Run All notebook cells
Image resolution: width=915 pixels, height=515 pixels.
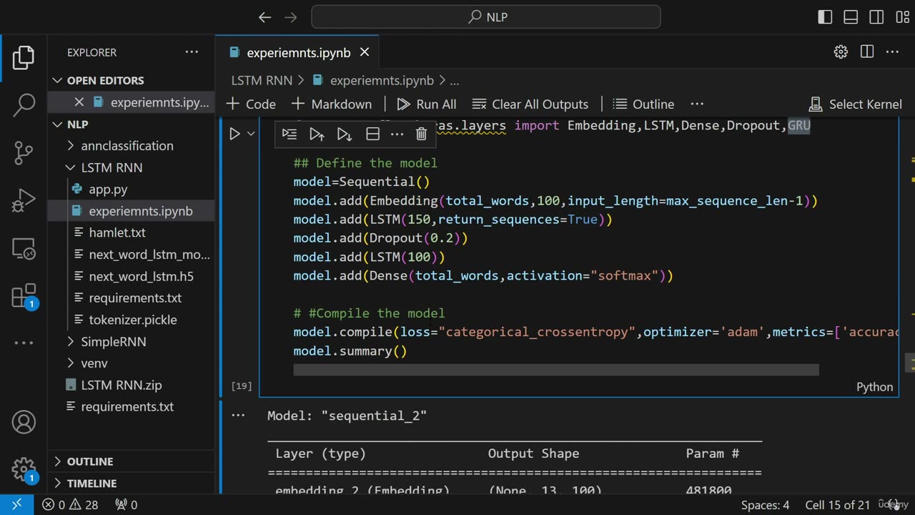point(427,104)
